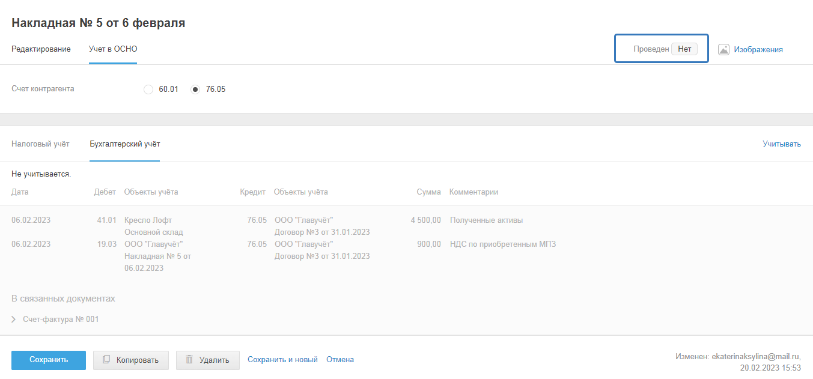Click the Полученные активы comment
Screen dimensions: 813x379
(x=487, y=220)
